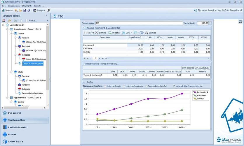244x146 pixels.
Task: Open the Vista dropdown in materials toolbar
Action: click(127, 33)
